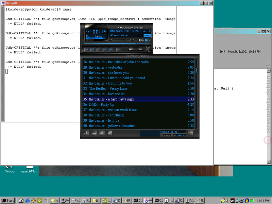Click the Playlist Editor title bar
This screenshot has height=204, width=272.
tap(138, 56)
